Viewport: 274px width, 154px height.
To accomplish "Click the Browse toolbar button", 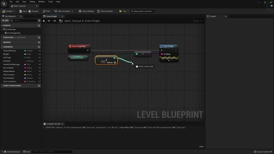I will point(33,11).
